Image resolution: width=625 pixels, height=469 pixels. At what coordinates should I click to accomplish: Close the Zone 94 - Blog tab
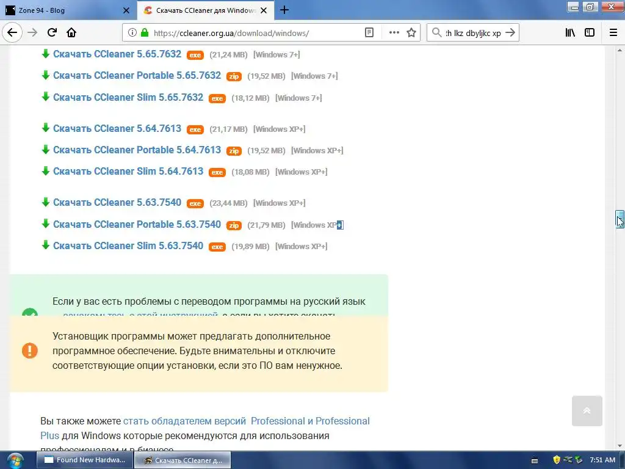point(126,10)
